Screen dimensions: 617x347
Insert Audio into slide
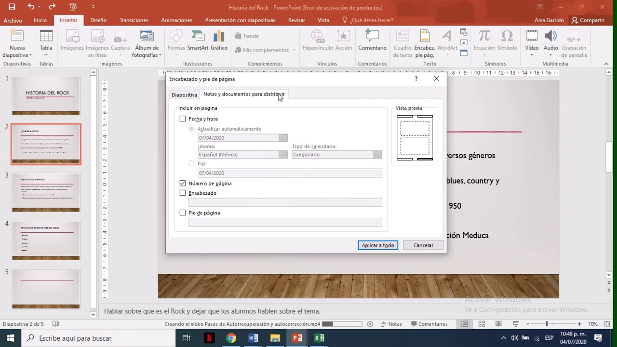tap(550, 43)
